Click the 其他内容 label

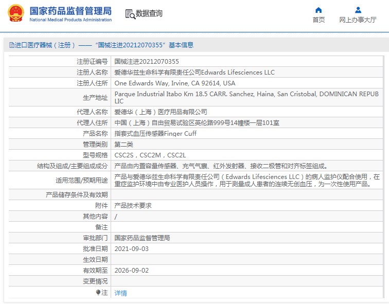coord(95,217)
